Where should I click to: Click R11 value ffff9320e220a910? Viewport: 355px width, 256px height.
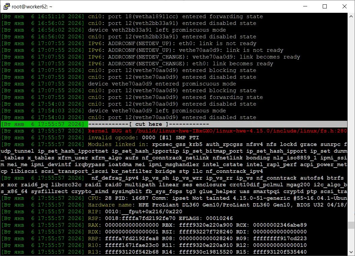pos(206,245)
